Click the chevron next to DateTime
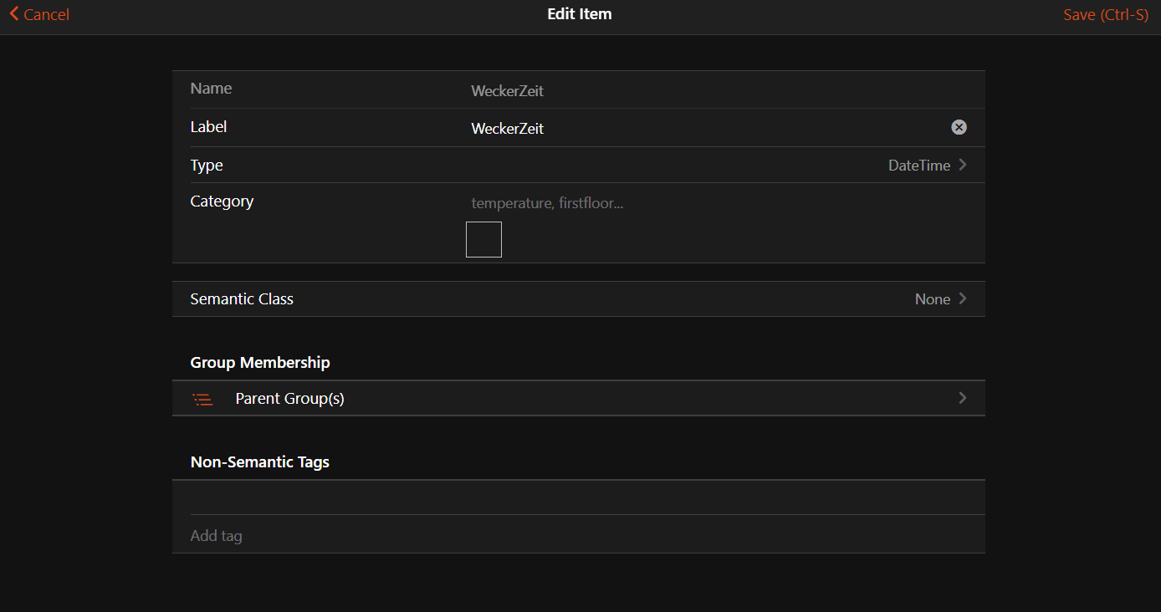The width and height of the screenshot is (1161, 612). pyautogui.click(x=963, y=165)
